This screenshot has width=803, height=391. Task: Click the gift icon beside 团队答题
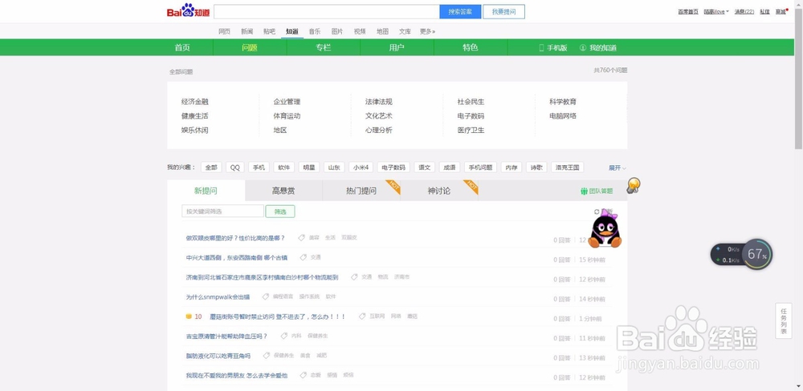[584, 191]
